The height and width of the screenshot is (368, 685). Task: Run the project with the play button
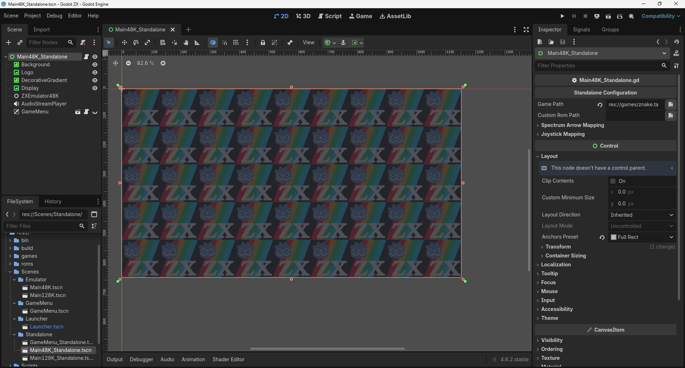coord(562,16)
